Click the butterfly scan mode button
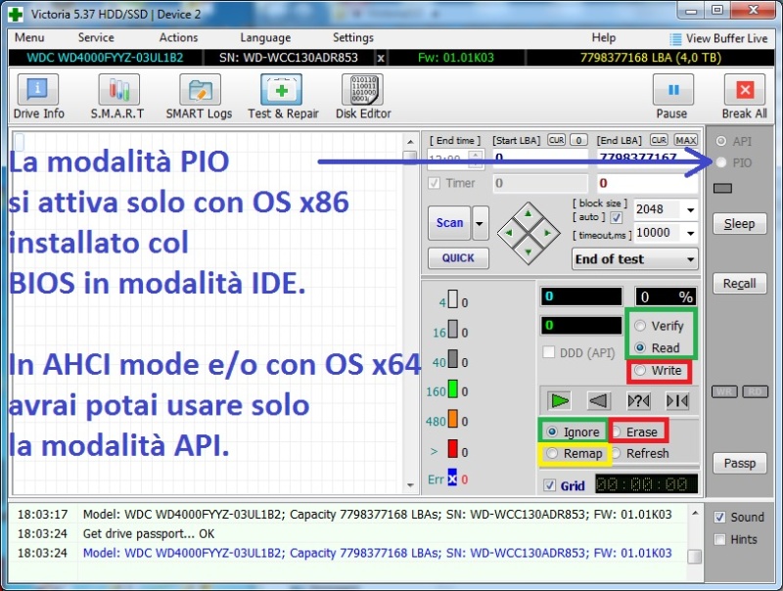This screenshot has width=783, height=591. [677, 400]
